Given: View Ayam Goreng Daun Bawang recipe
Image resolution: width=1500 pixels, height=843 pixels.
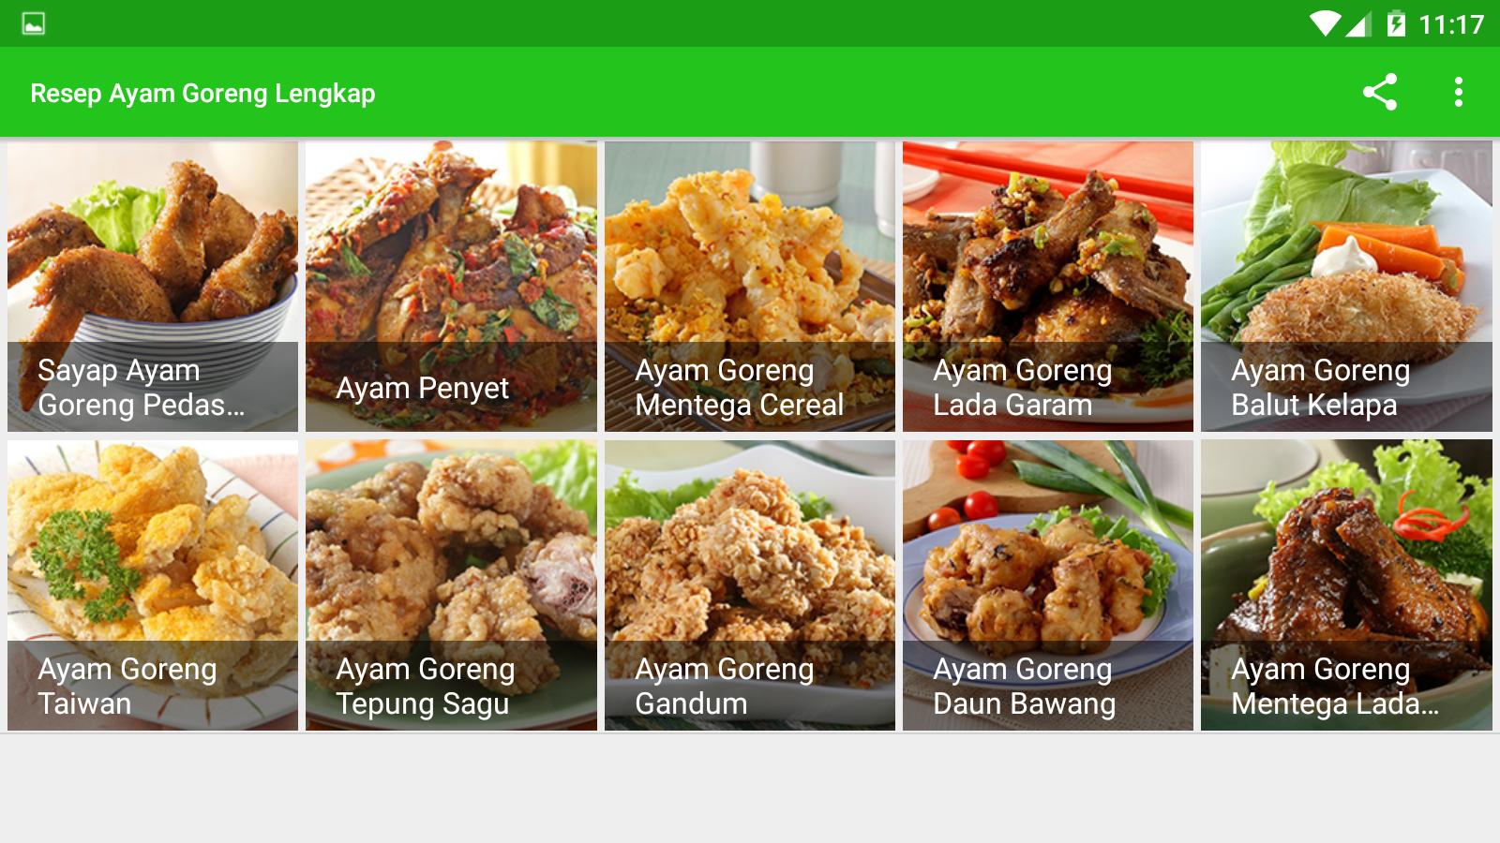Looking at the screenshot, I should 1048,585.
